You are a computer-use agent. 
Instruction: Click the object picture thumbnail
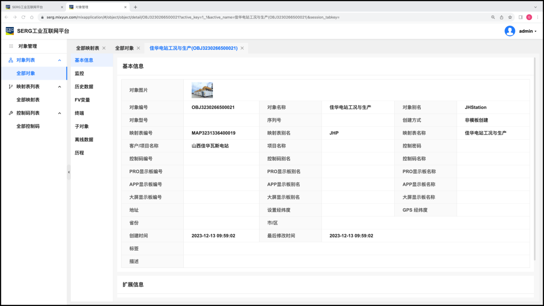click(202, 90)
